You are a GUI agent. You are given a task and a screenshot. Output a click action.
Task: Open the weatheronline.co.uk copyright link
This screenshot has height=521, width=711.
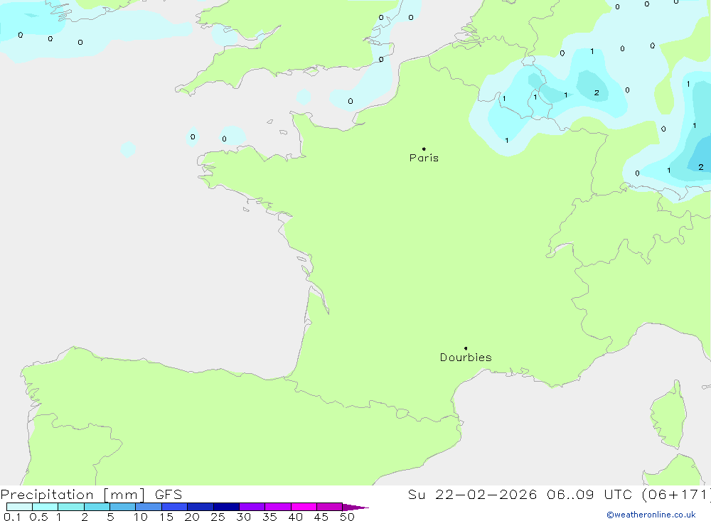(651, 515)
